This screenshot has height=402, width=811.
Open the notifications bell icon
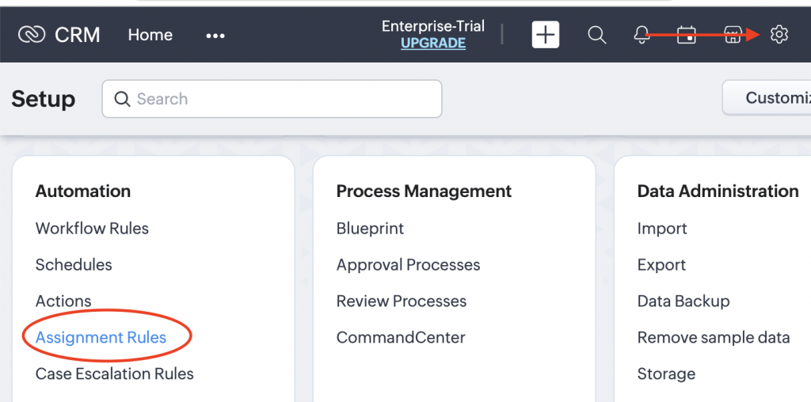coord(642,35)
